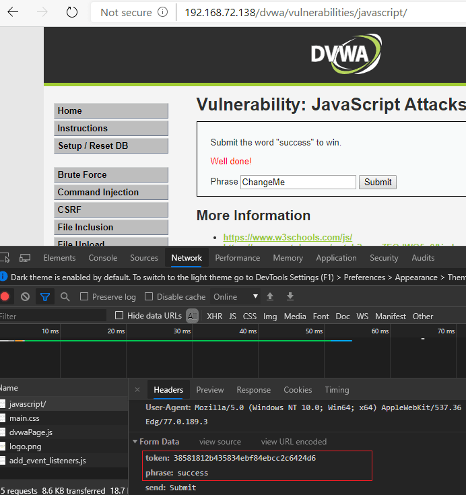Screen dimensions: 466x495
Task: Open the Not secure site info icon
Action: tap(162, 12)
